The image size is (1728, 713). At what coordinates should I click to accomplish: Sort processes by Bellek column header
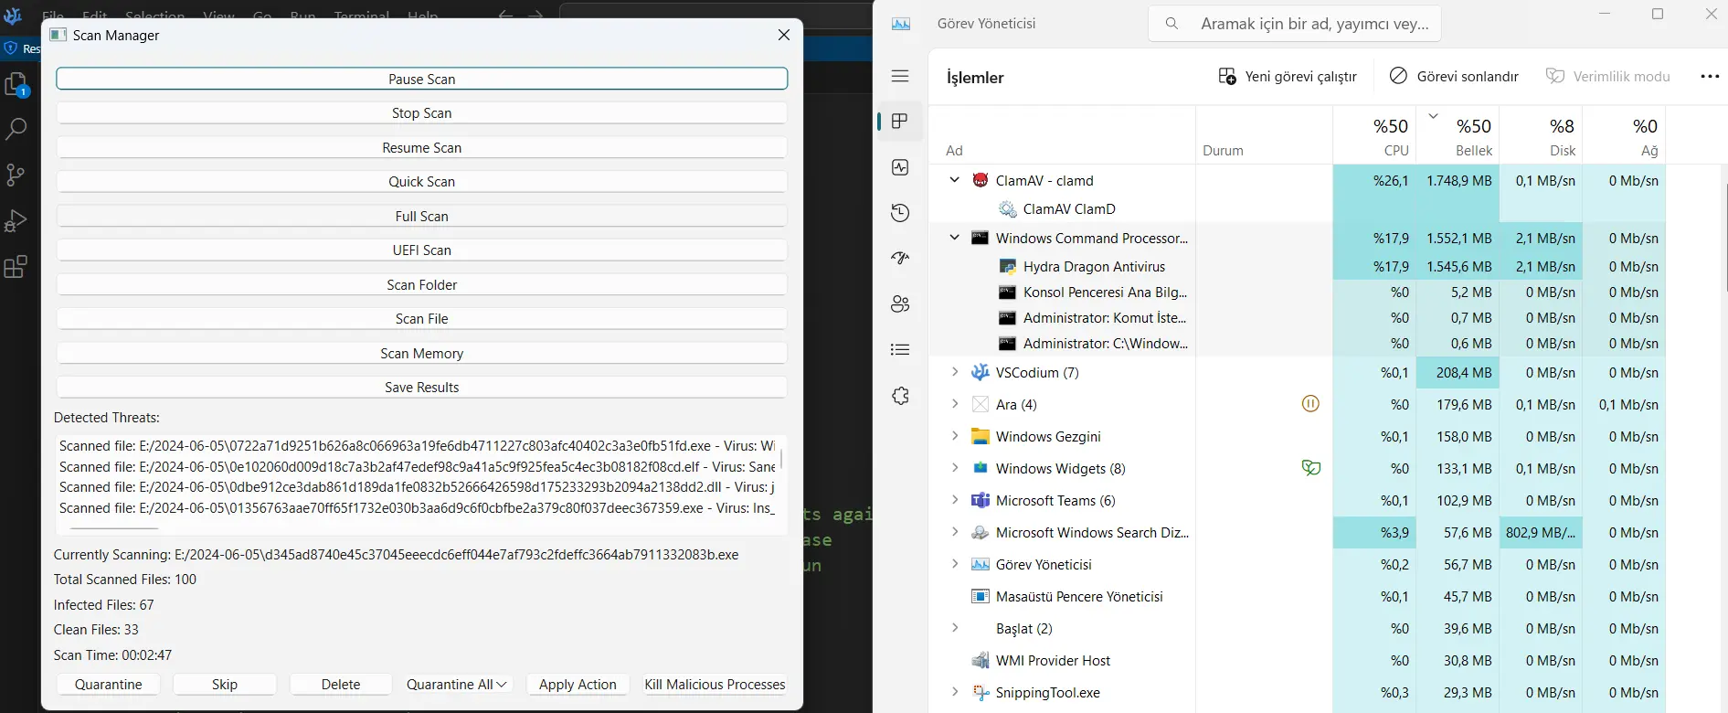(1458, 135)
